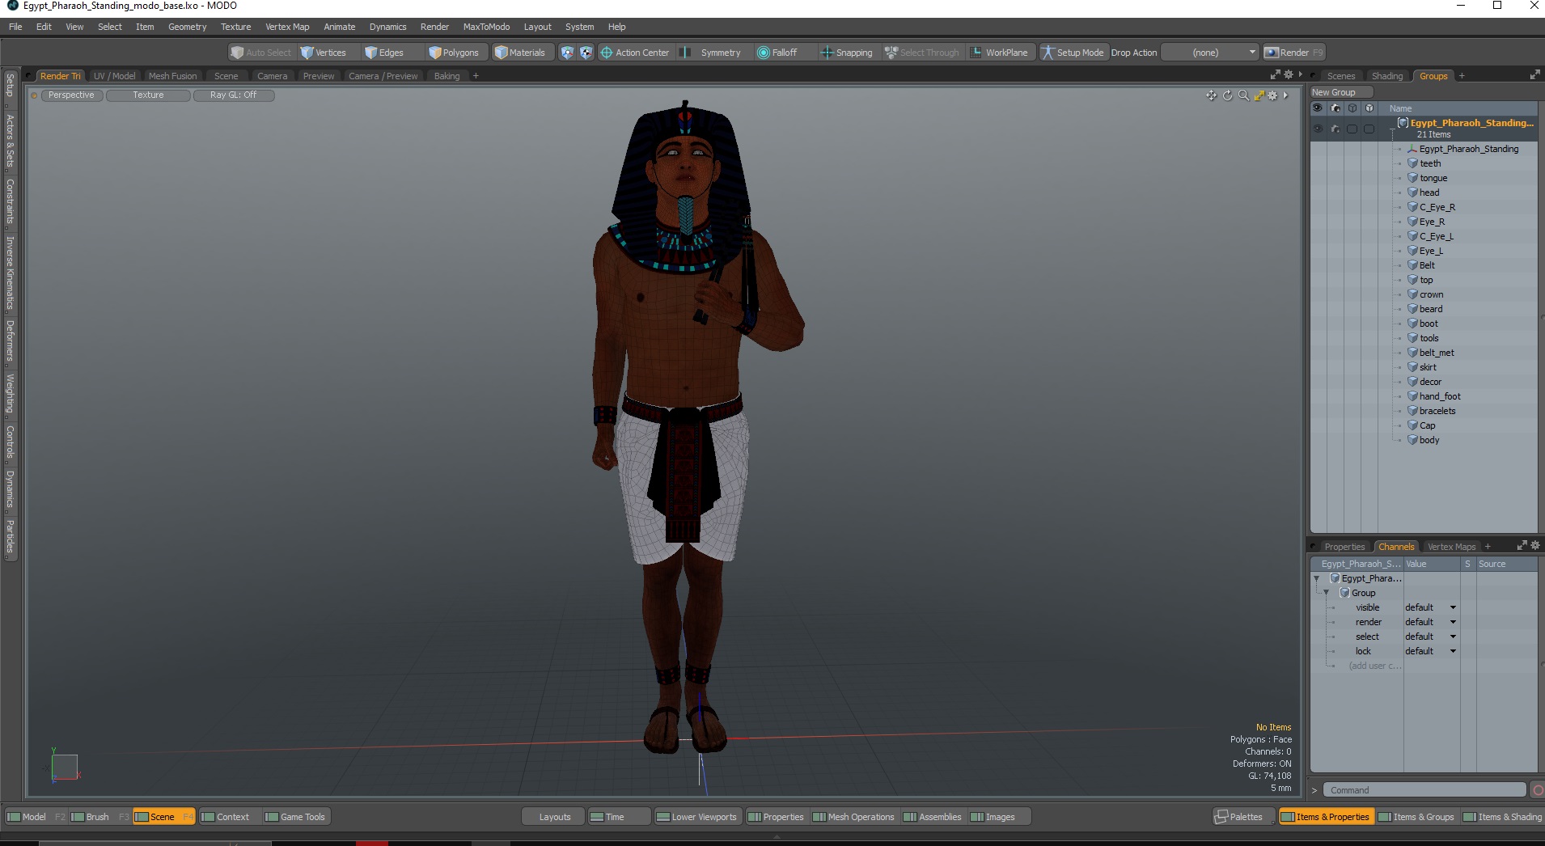Click the mesh icon beside crown item
The image size is (1545, 846).
point(1412,294)
